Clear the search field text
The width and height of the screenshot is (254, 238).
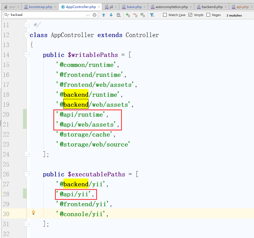coord(95,15)
